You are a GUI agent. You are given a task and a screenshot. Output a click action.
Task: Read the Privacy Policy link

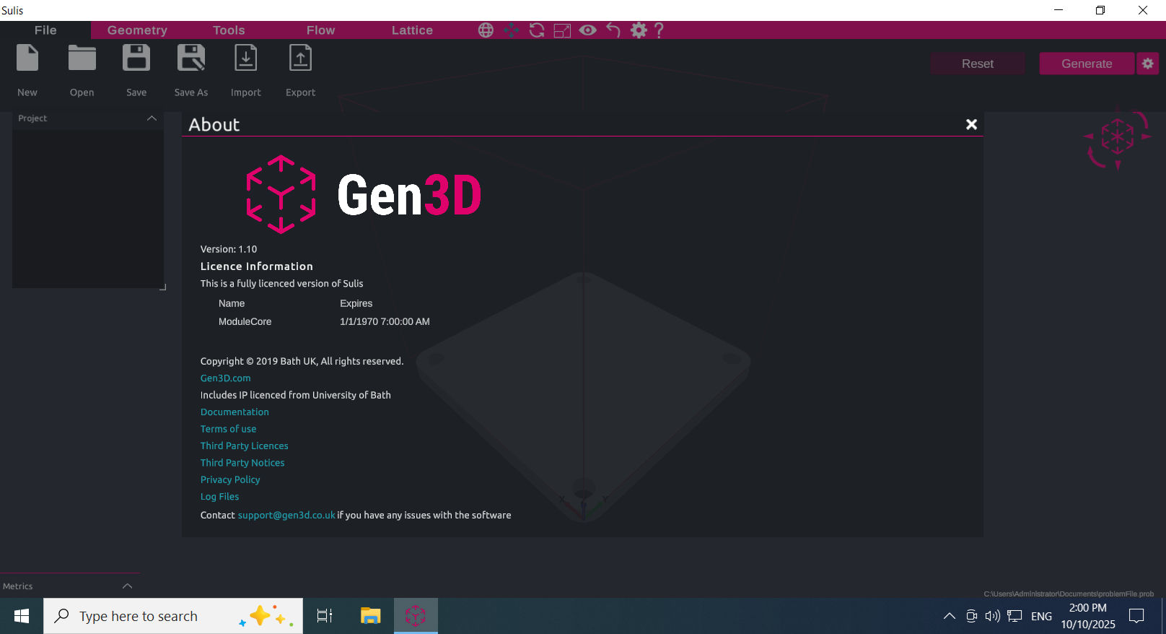[x=230, y=480]
